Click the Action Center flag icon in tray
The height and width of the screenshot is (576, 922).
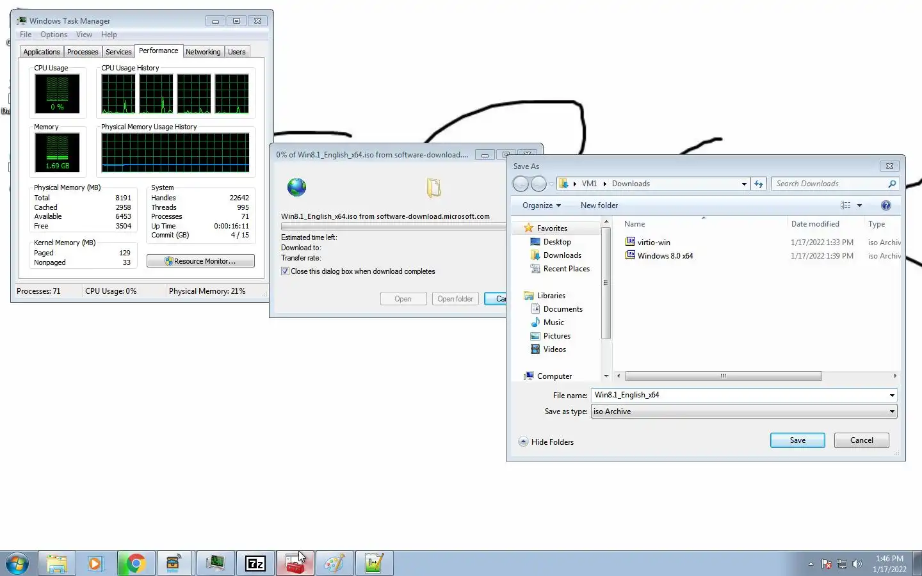[x=827, y=564]
